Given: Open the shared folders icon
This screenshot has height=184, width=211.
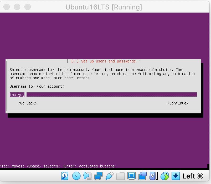Looking at the screenshot, I should tap(120, 176).
